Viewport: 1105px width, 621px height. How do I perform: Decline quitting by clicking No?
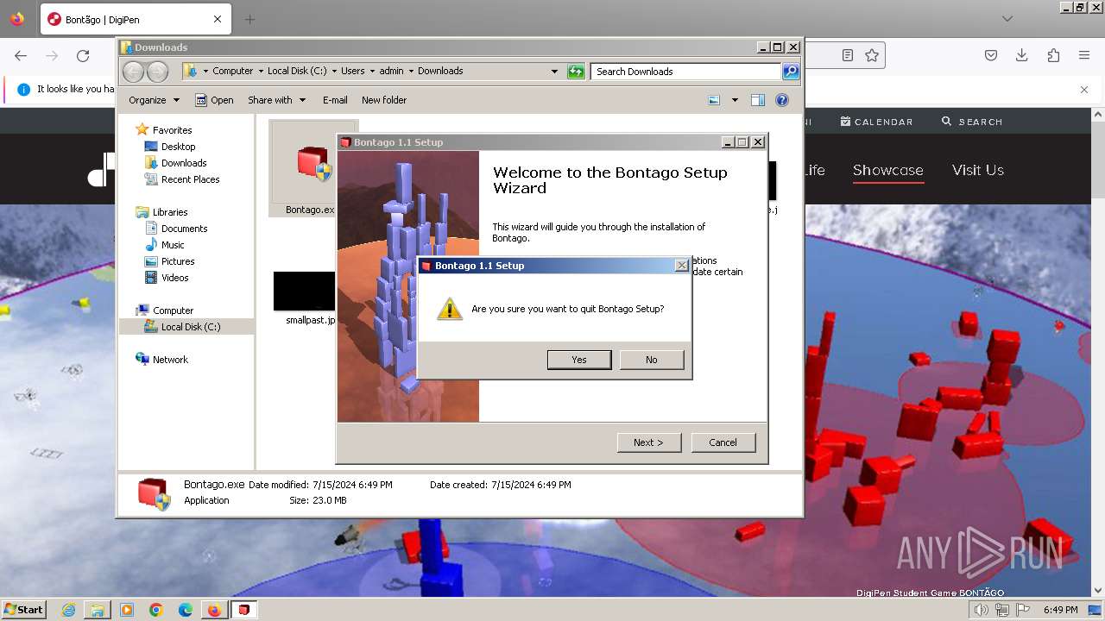point(652,360)
